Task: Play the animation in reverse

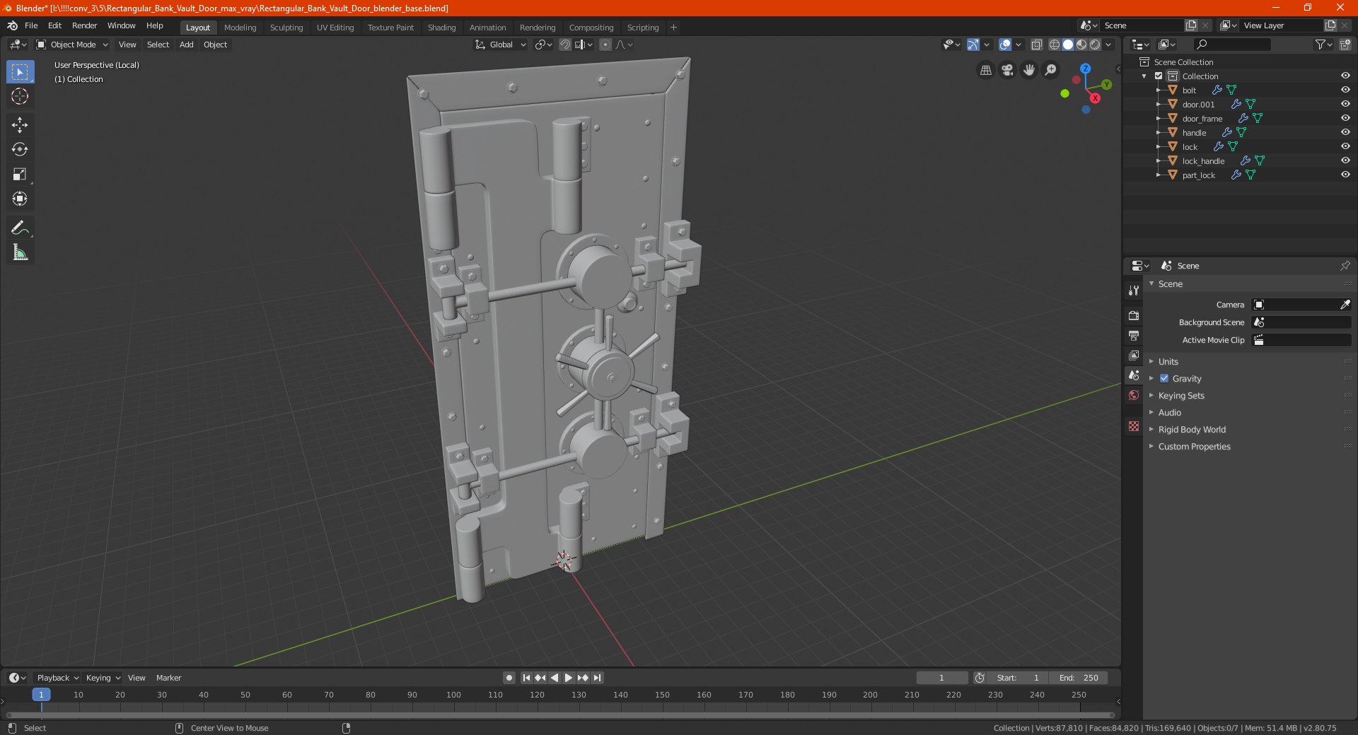Action: coord(555,678)
